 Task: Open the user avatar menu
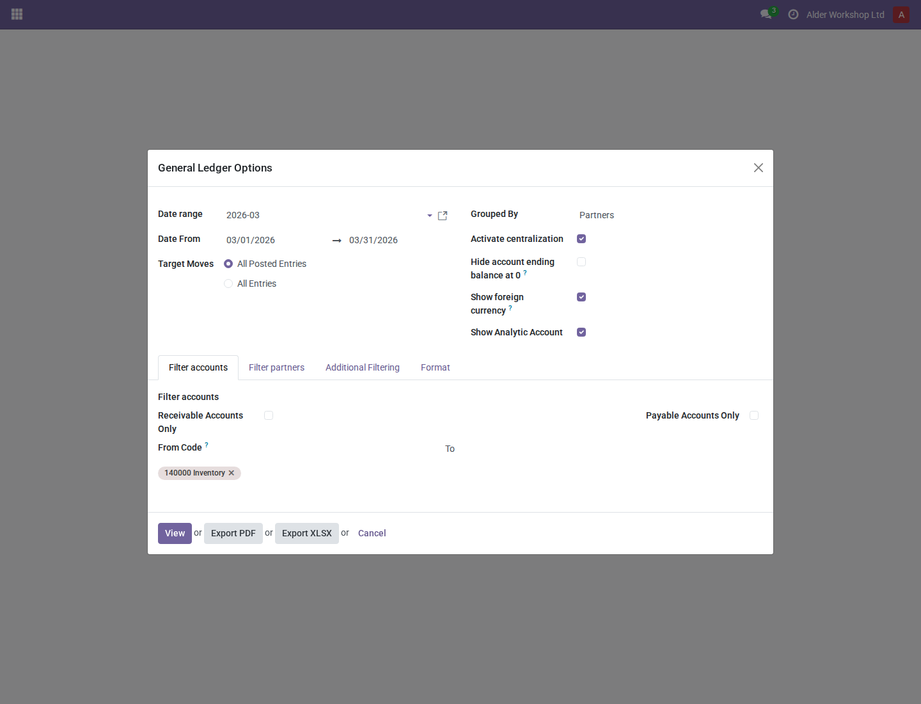tap(901, 15)
